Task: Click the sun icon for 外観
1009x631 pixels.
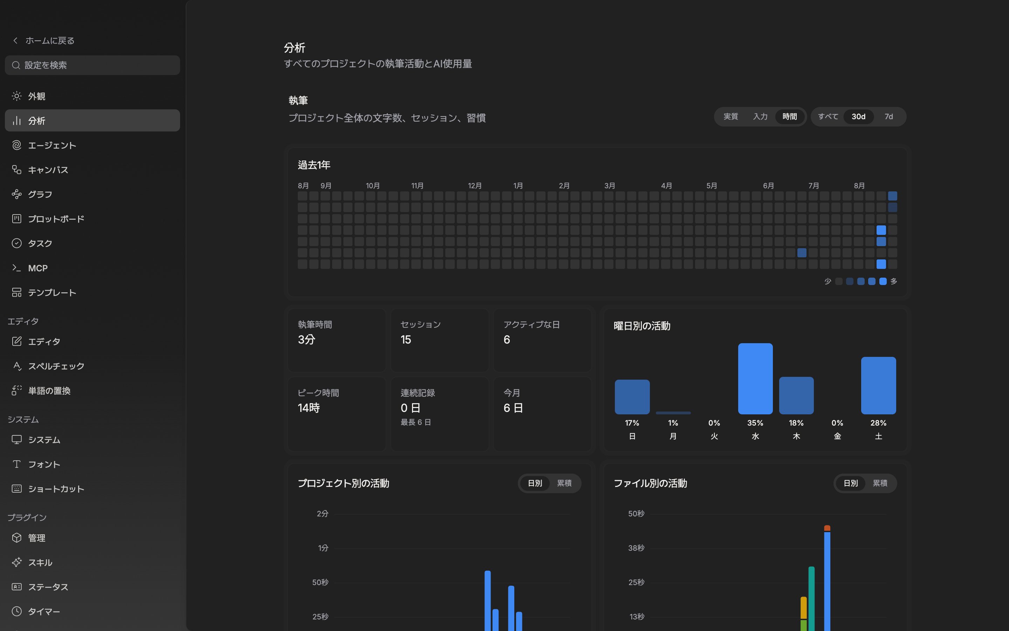Action: click(17, 96)
